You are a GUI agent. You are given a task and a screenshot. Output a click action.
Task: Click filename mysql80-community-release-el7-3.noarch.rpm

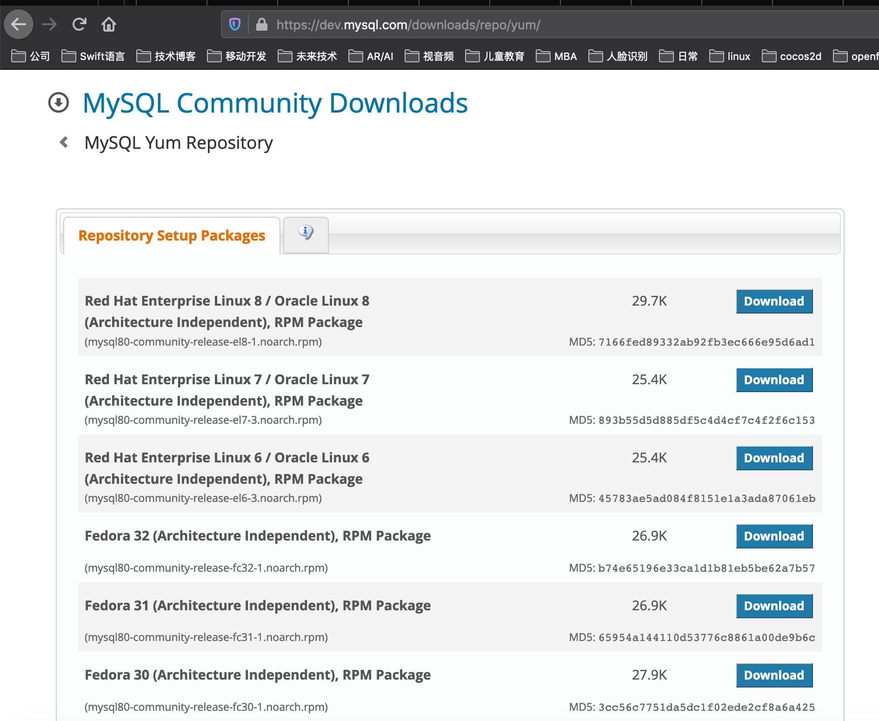pos(203,420)
